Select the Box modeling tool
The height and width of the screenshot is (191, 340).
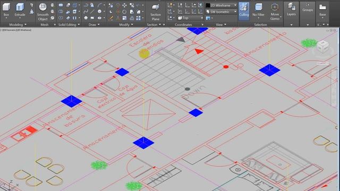pyautogui.click(x=6, y=10)
